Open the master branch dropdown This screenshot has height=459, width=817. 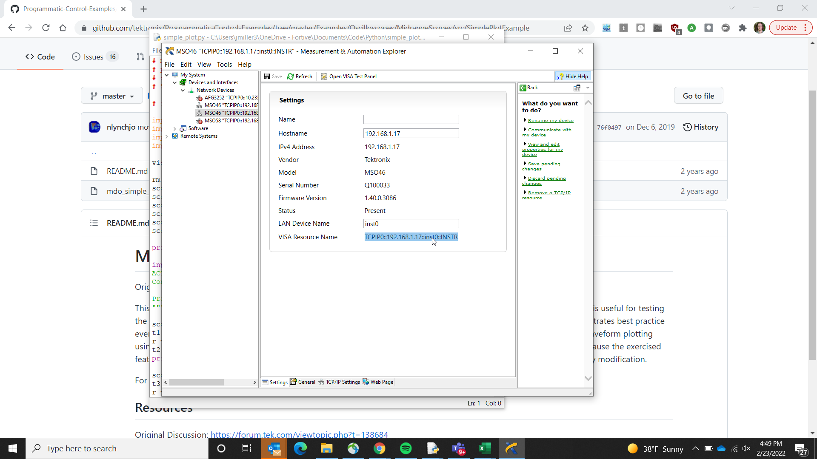pos(113,96)
